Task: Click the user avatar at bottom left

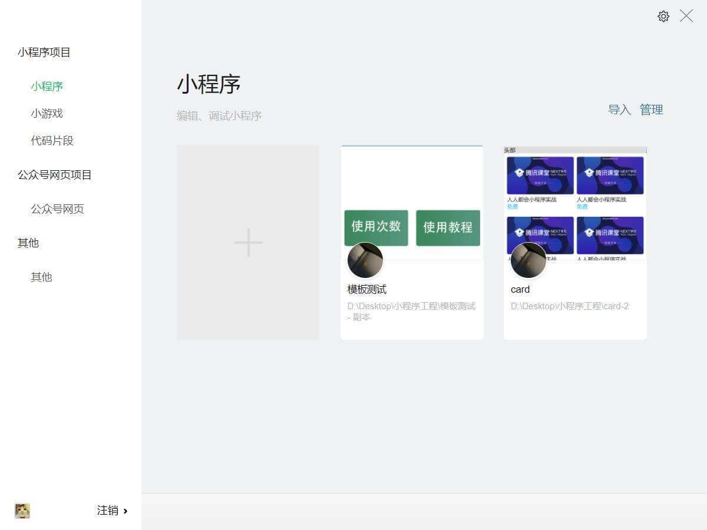Action: (22, 511)
